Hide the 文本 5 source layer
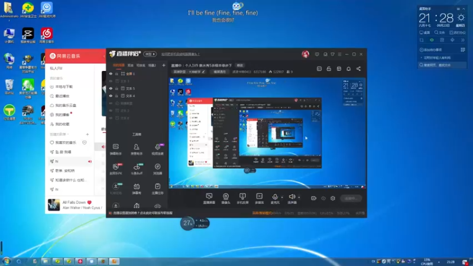473x266 pixels. click(111, 88)
